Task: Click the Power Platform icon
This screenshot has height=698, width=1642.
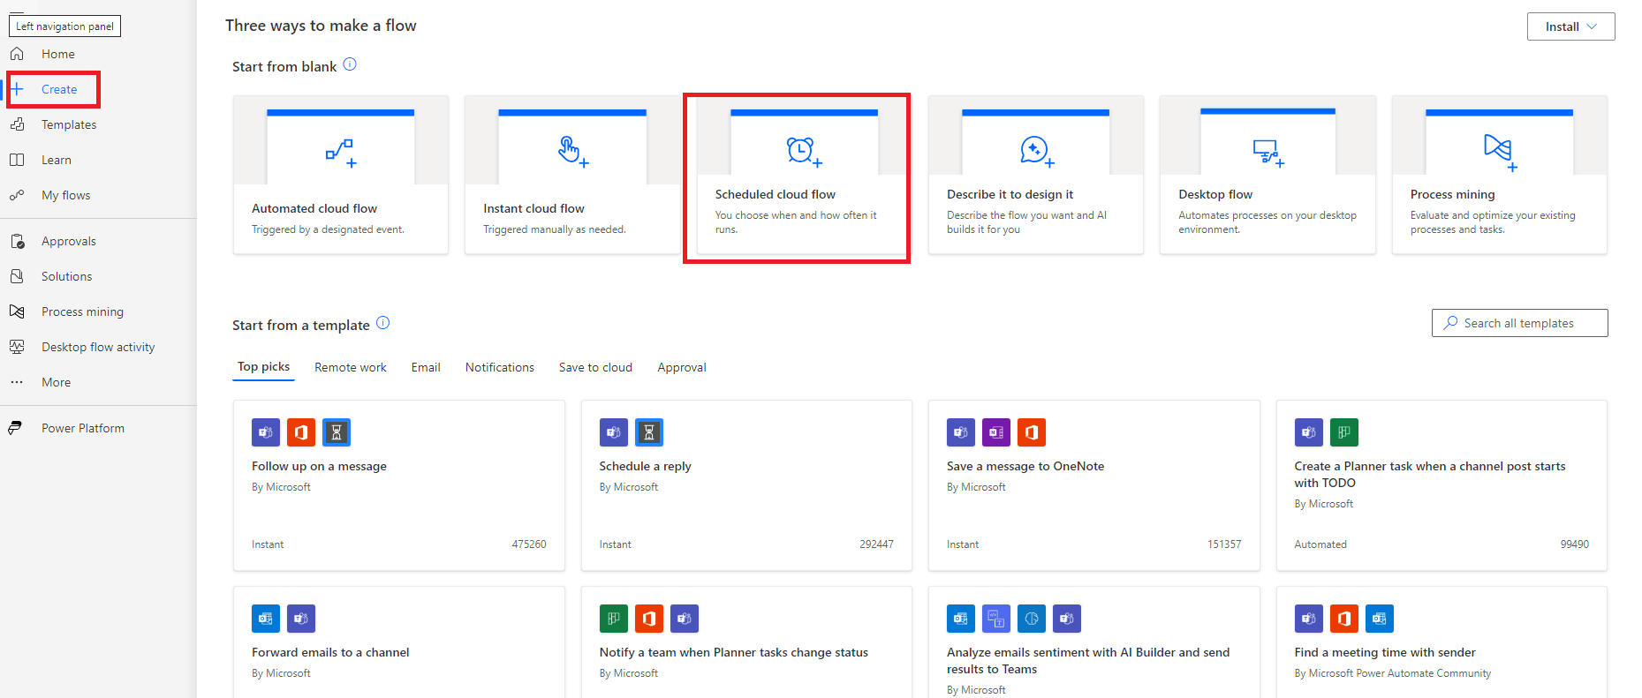Action: pos(16,428)
